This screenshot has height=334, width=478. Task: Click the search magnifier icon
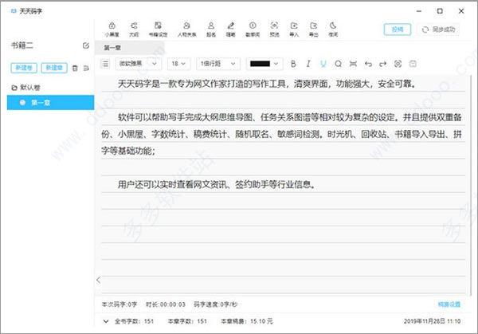pos(338,64)
